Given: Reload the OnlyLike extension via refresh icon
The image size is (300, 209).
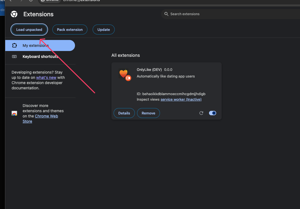Looking at the screenshot, I should pyautogui.click(x=201, y=113).
